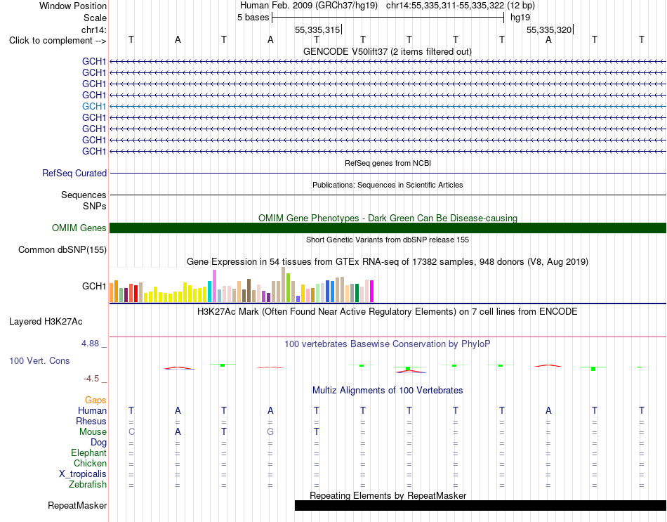Screen dimensions: 667x522
Task: Click the Window Position label
Action: (x=73, y=6)
